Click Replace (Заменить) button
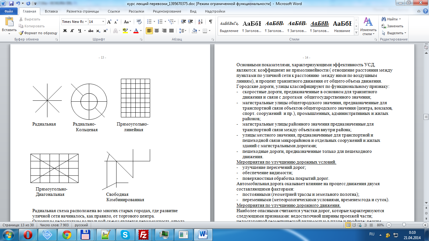Viewport: 429px width, 241px height. [392, 26]
